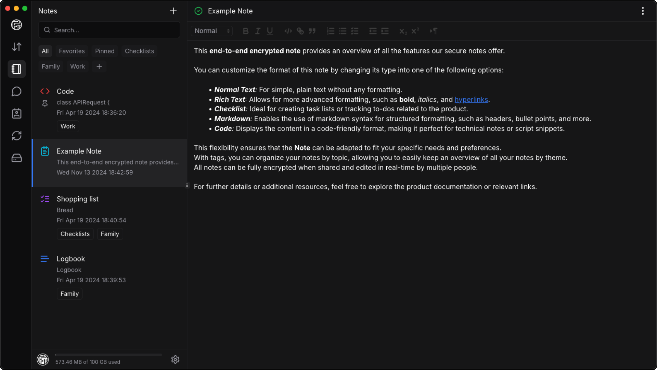The image size is (657, 370).
Task: Switch to the Favorites filter tab
Action: pyautogui.click(x=72, y=51)
